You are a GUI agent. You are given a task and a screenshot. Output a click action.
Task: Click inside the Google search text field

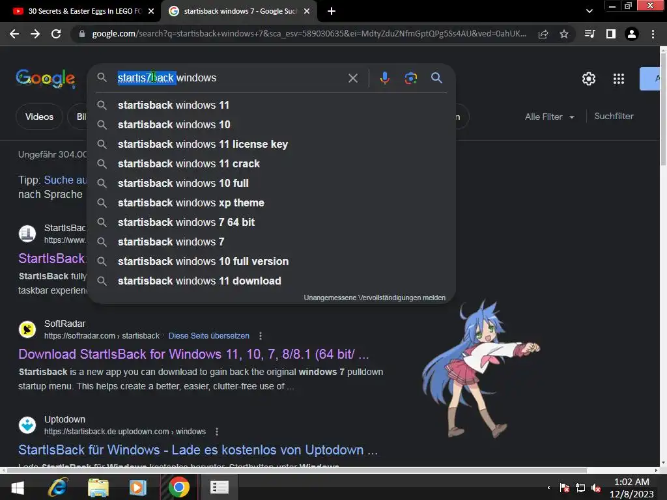(230, 78)
